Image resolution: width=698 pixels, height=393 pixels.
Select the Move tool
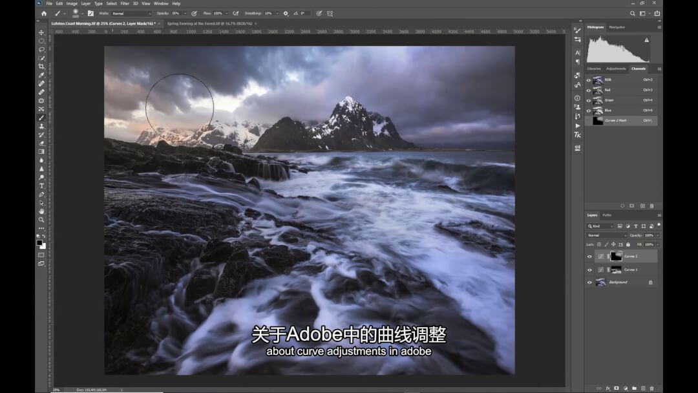pyautogui.click(x=41, y=32)
